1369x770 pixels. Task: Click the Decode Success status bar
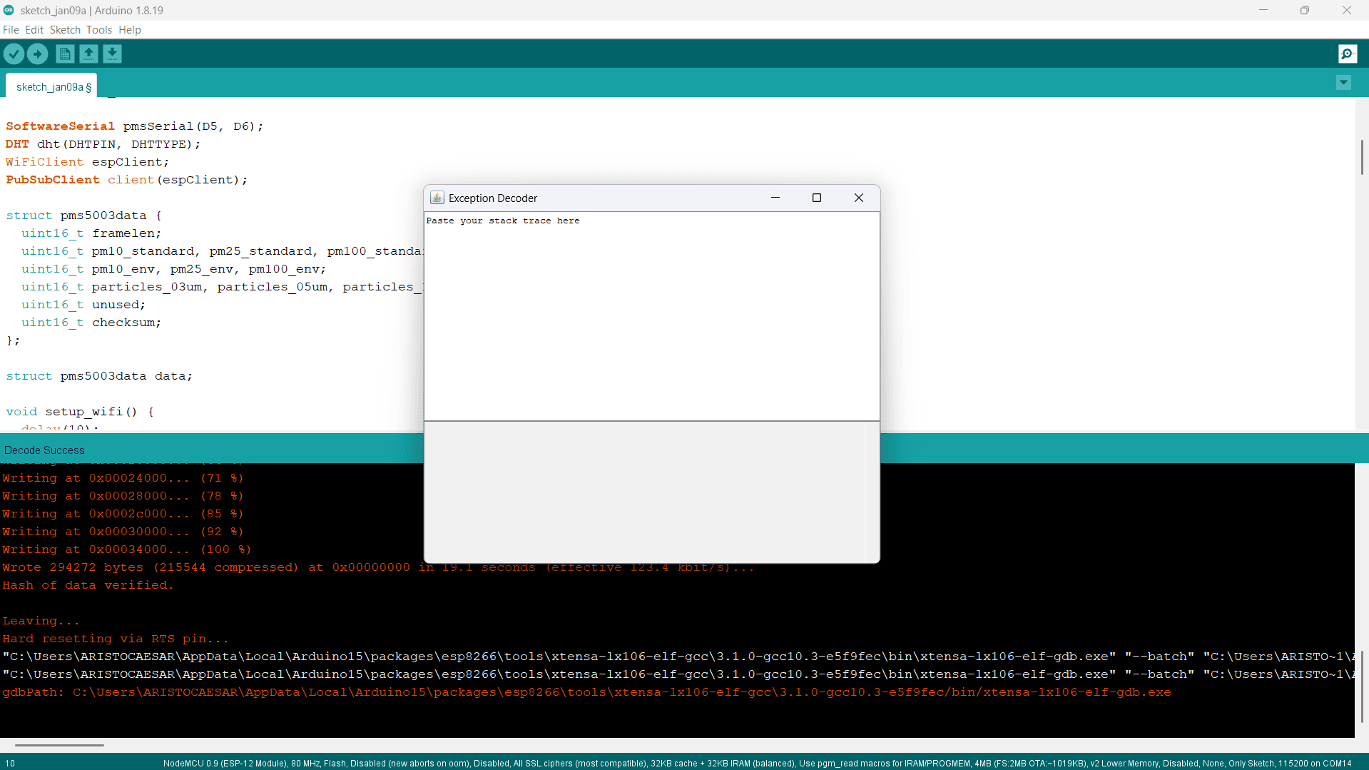pyautogui.click(x=44, y=449)
